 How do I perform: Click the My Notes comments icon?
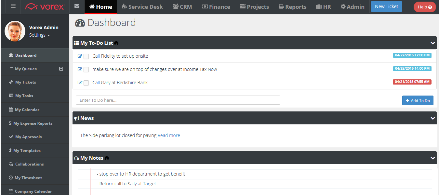[x=77, y=158]
